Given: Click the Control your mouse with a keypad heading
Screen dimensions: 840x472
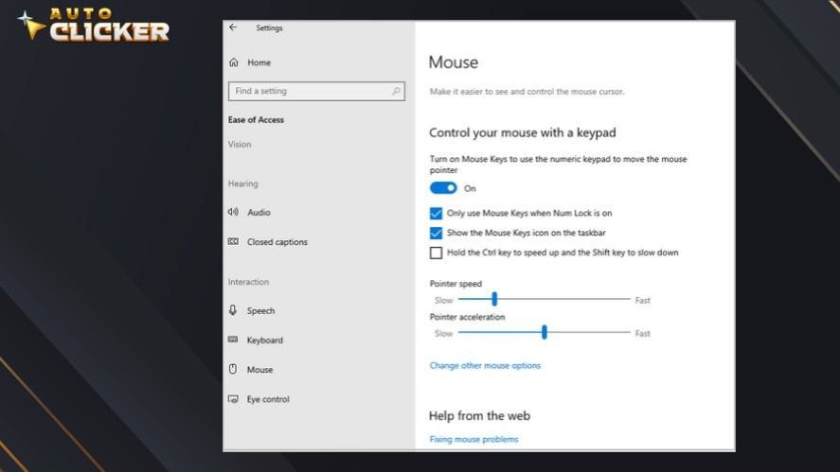Looking at the screenshot, I should tap(523, 132).
